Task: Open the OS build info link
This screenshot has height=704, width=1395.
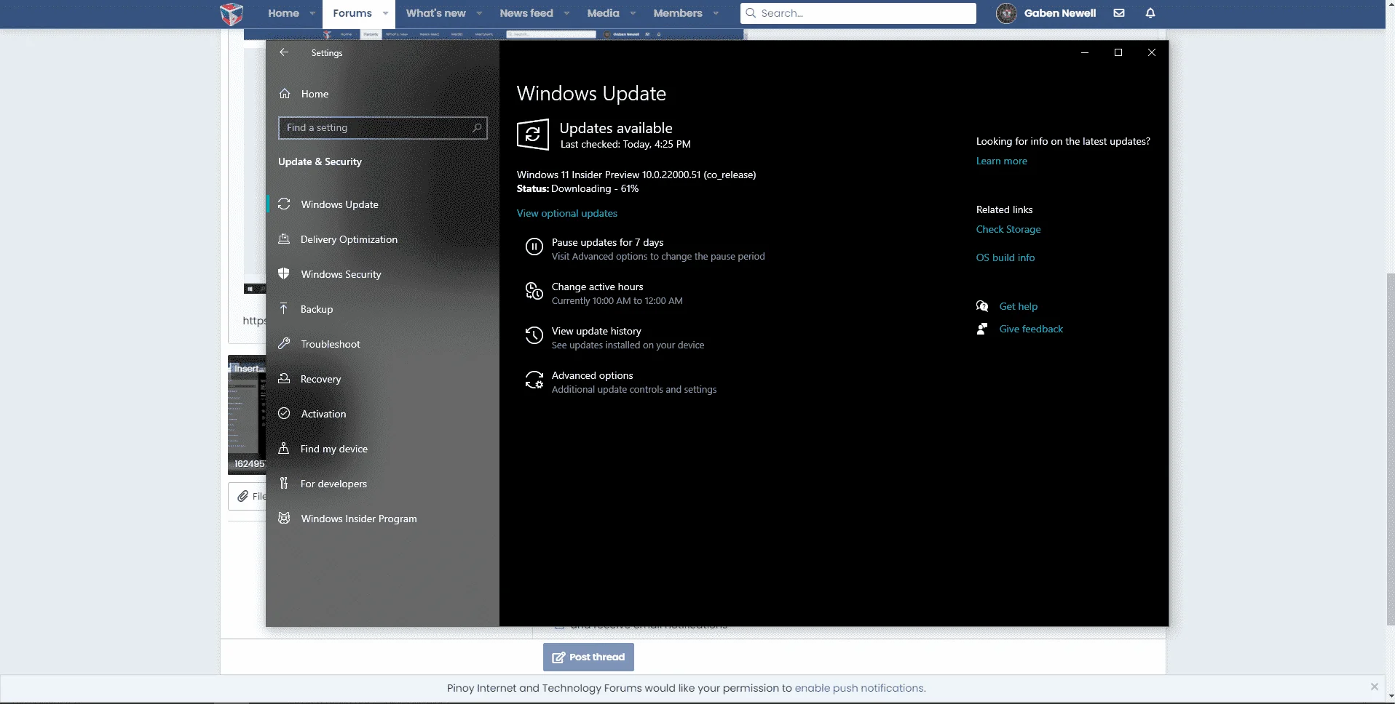Action: pyautogui.click(x=1005, y=257)
